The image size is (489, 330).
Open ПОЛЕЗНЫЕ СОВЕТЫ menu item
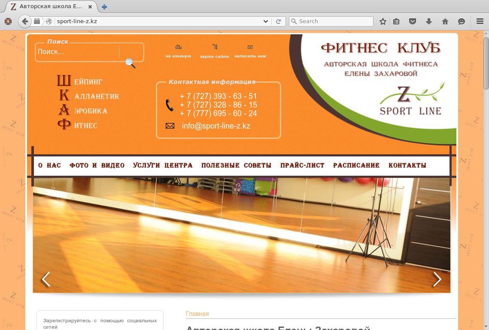[x=236, y=165]
